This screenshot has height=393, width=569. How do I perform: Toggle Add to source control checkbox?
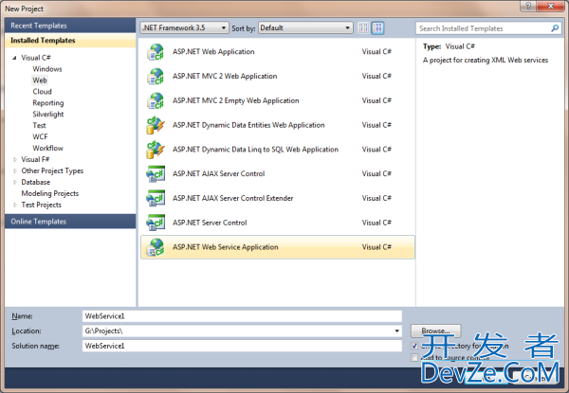click(x=414, y=358)
